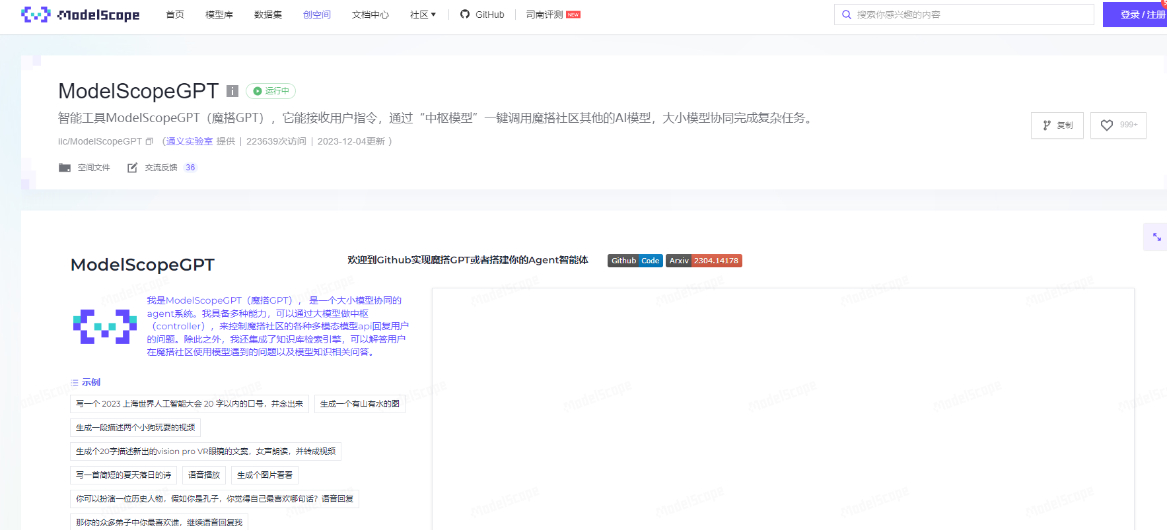
Task: Click the 999+ likes button
Action: [1118, 125]
